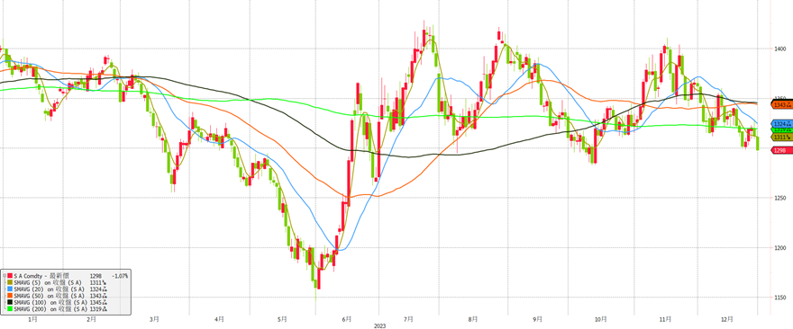Click the -1.07% change value in legend
The image size is (793, 329).
[120, 276]
